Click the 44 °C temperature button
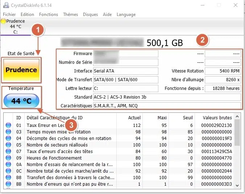This screenshot has height=194, width=245. click(21, 101)
